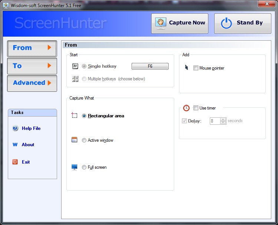Click the W About icon
Viewport: 278px width, 225px height.
(15, 145)
